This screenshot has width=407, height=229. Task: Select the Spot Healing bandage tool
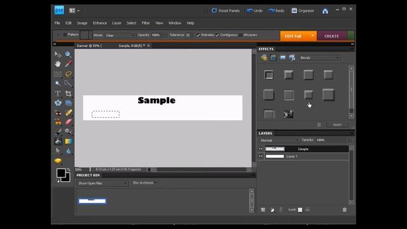coord(68,113)
